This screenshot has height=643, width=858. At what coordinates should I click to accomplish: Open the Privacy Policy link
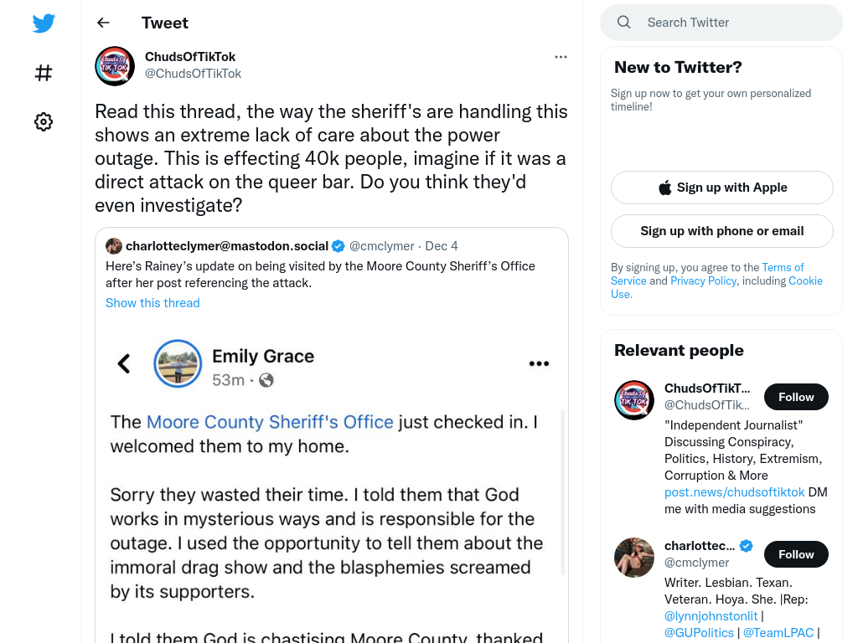(703, 280)
